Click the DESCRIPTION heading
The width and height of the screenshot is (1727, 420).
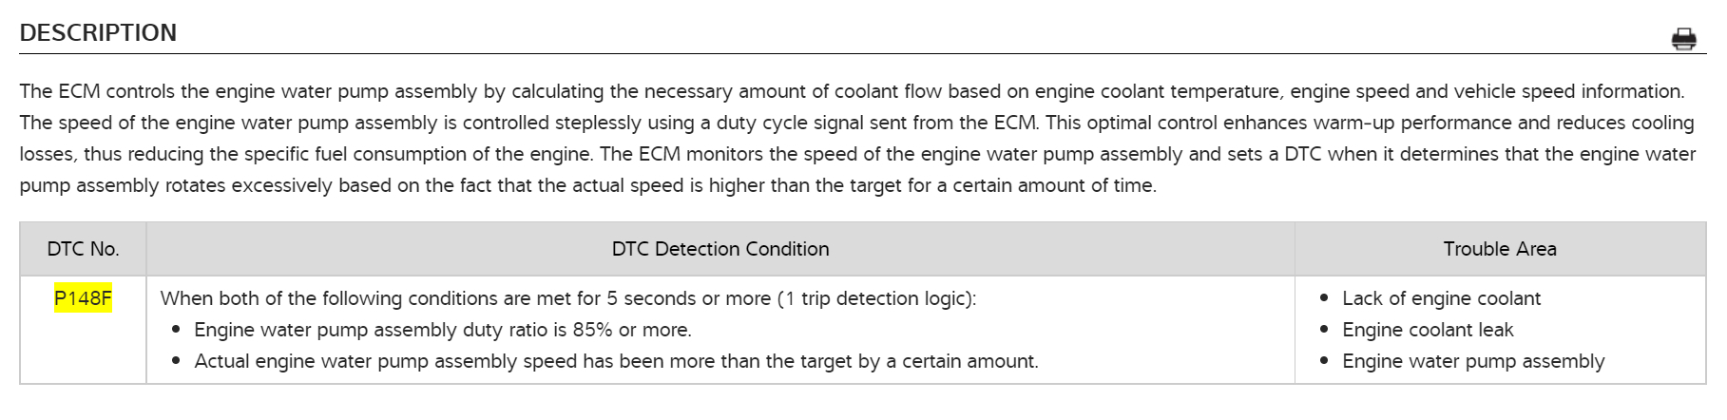pos(98,33)
